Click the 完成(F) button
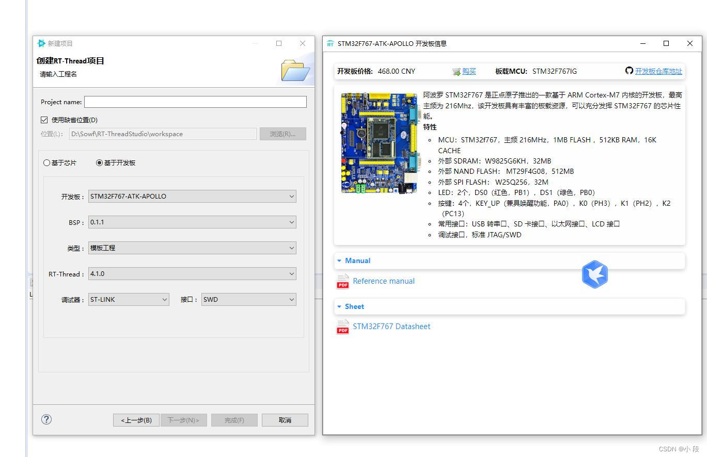This screenshot has height=457, width=707. (x=234, y=420)
